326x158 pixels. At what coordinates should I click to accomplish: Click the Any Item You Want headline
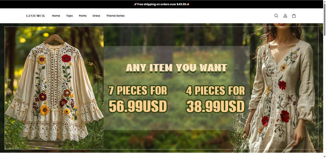coord(177,68)
